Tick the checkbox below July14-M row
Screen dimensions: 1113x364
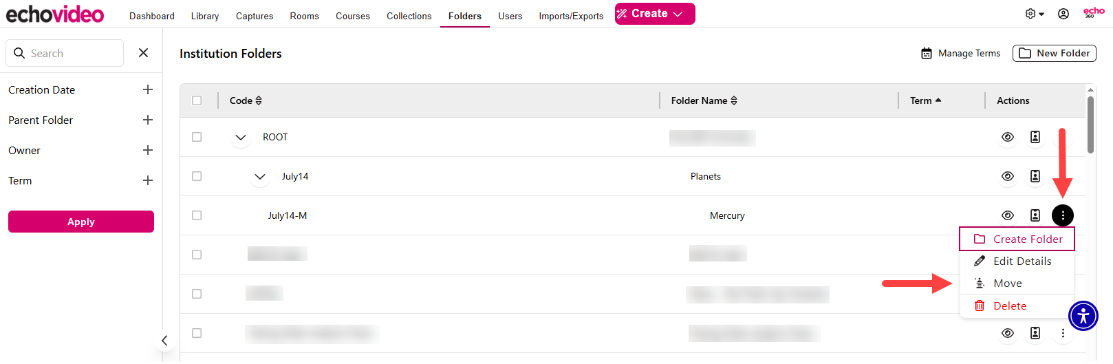[197, 255]
